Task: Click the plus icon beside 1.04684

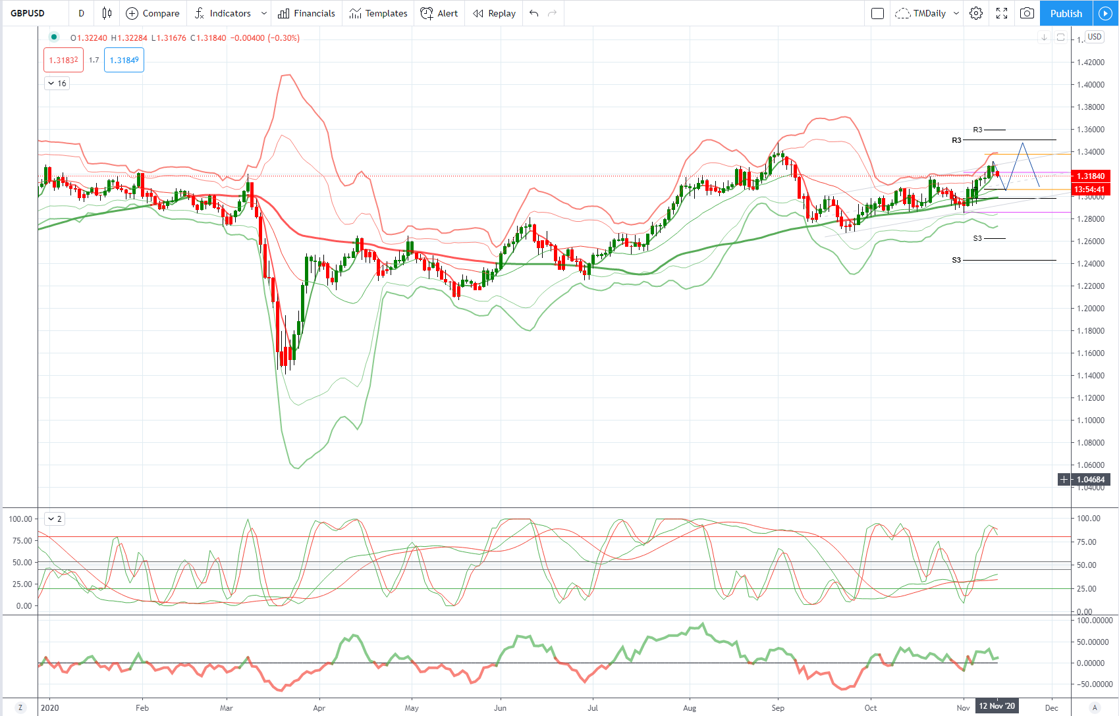Action: tap(1064, 480)
